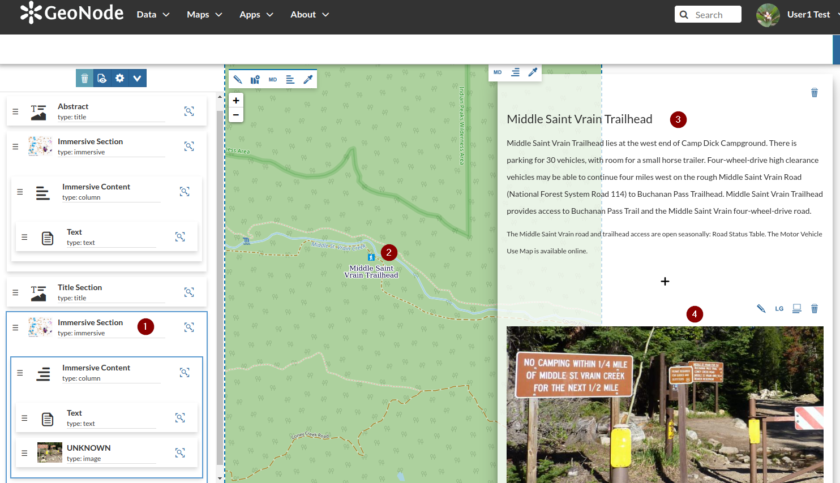The image size is (840, 483).
Task: Click the delete story trash icon in sidebar toolbar
Action: click(84, 78)
